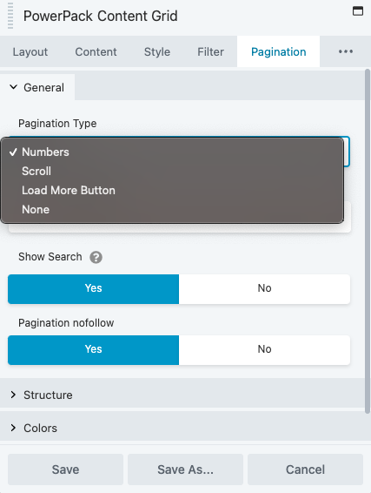Screen dimensions: 371x493
Task: Click the Save As... button
Action: 185,469
